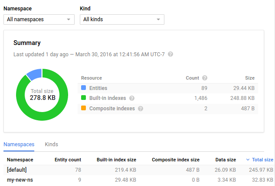The width and height of the screenshot is (275, 186).
Task: Select the [default] namespace row
Action: tap(16, 170)
